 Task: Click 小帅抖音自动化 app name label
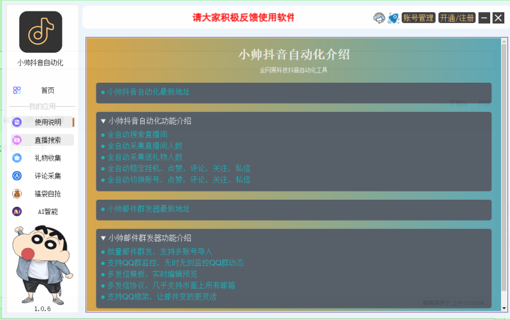pyautogui.click(x=40, y=62)
